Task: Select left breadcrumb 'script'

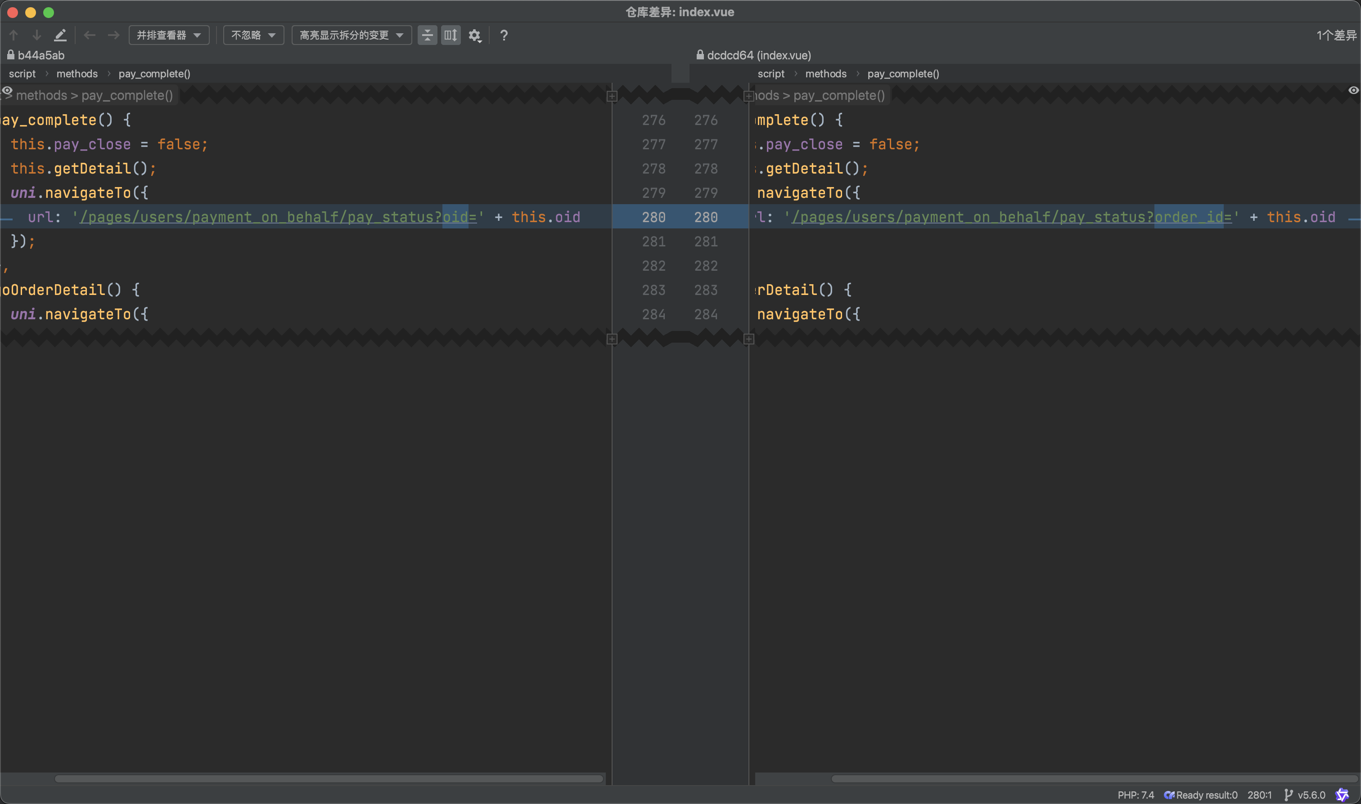Action: coord(22,74)
